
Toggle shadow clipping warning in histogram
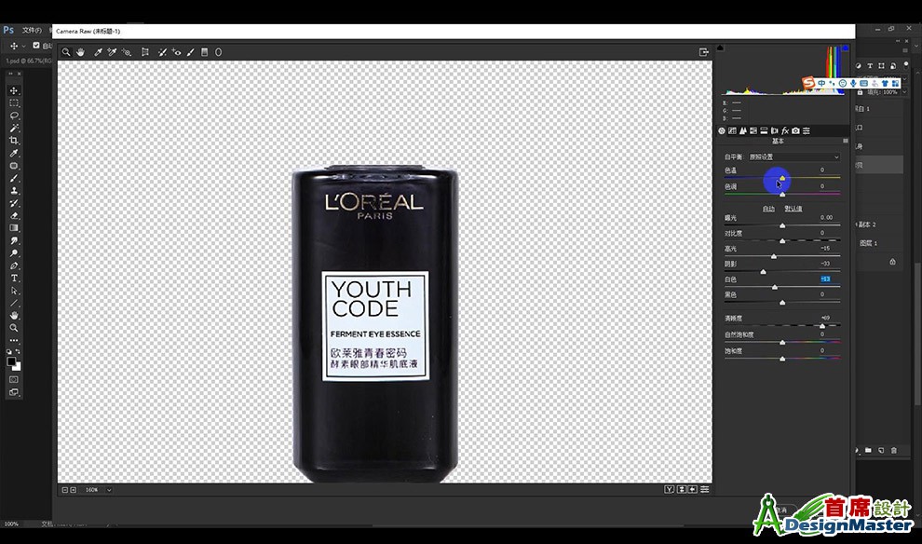click(720, 48)
